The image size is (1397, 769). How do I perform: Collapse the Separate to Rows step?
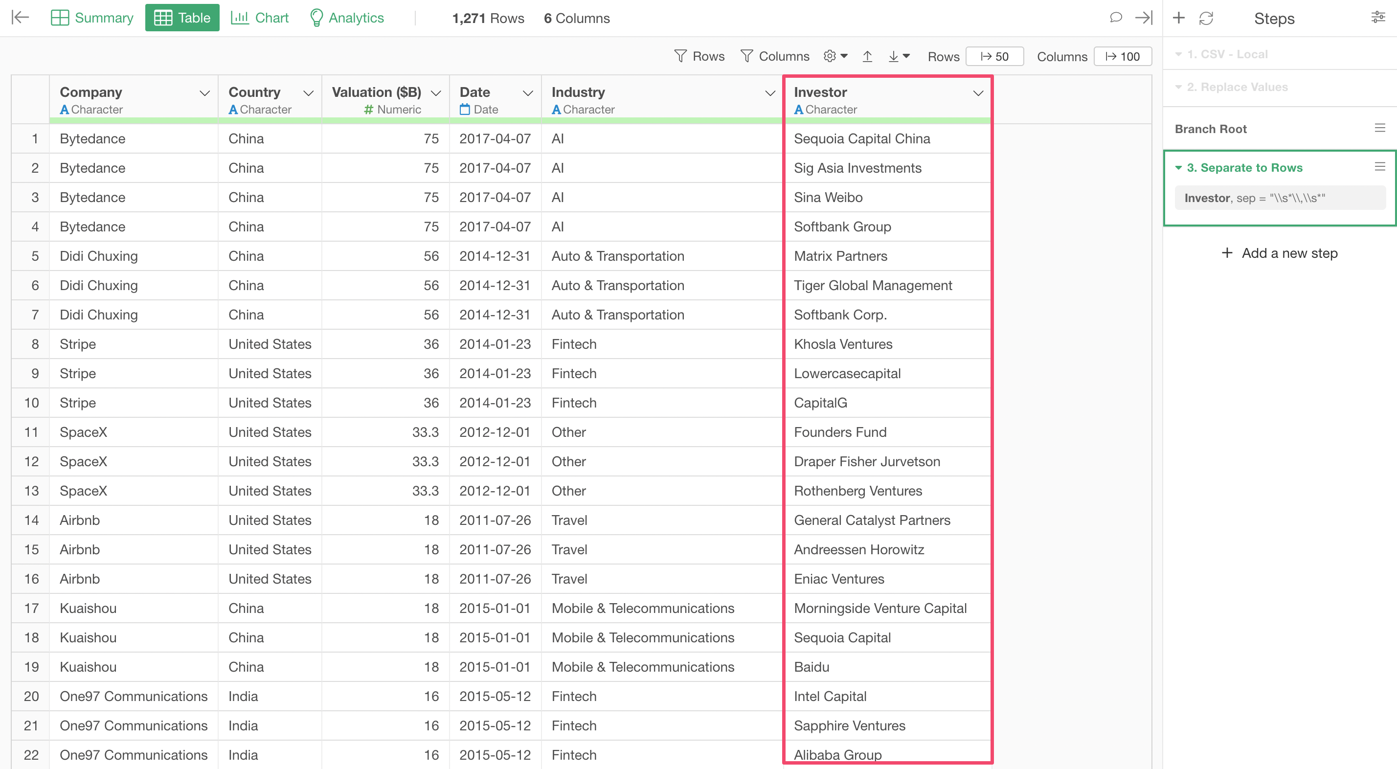(1178, 168)
